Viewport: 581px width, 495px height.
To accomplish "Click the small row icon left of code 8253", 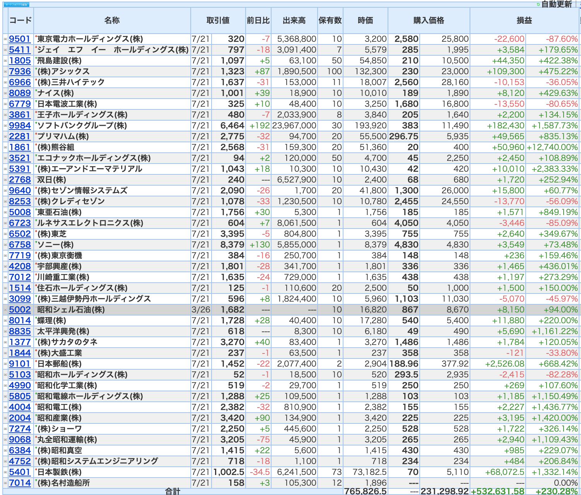I will (5, 201).
